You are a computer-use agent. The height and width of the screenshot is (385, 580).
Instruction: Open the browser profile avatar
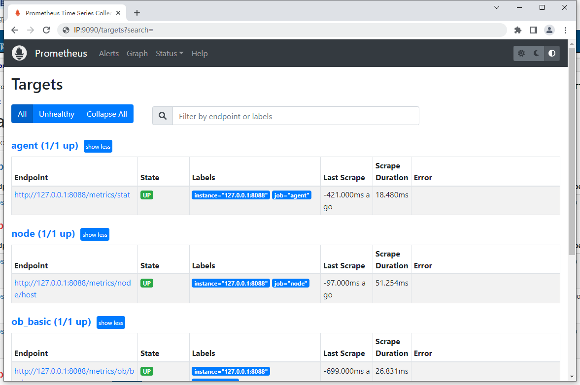(x=549, y=30)
